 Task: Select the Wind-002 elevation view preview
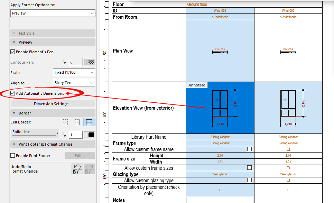pyautogui.click(x=288, y=108)
